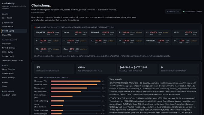Click the Trend analysis heading
The width and height of the screenshot is (204, 115).
coord(115,79)
